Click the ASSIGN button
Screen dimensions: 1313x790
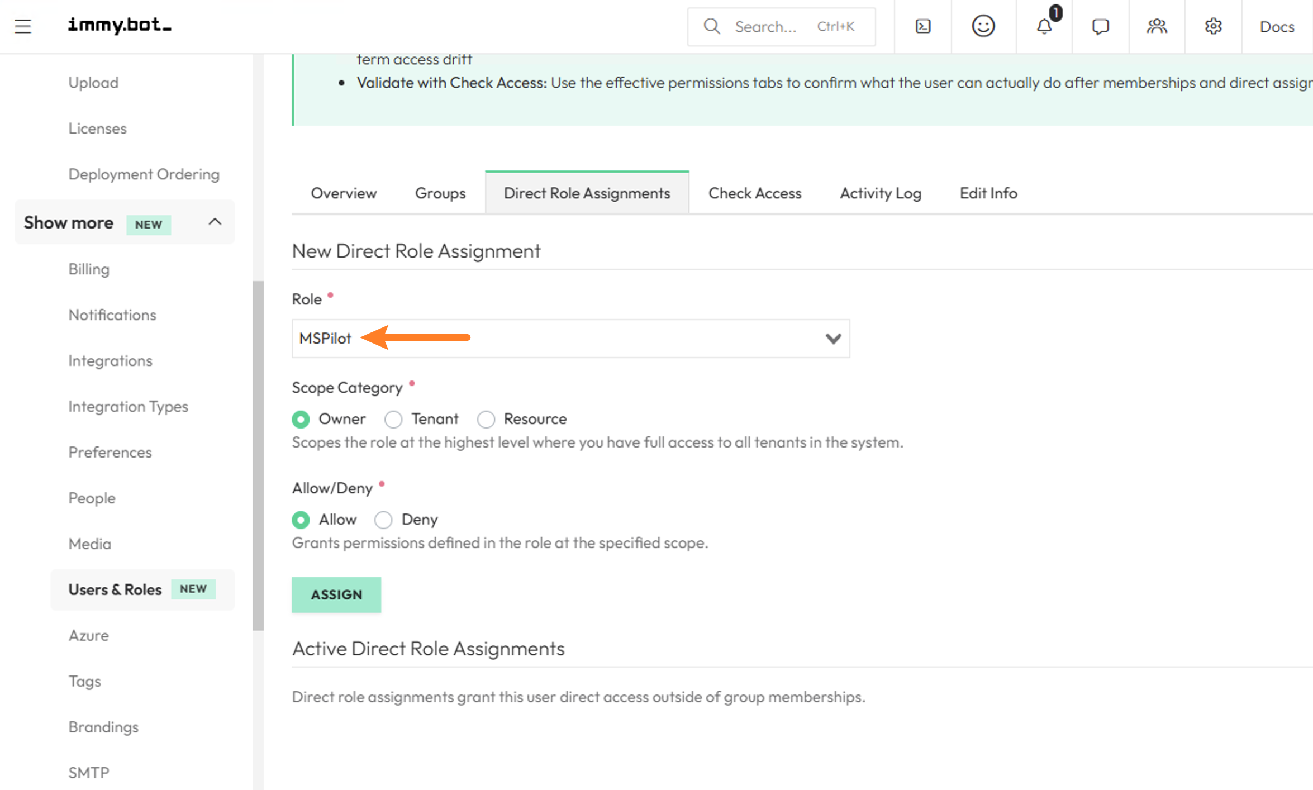tap(336, 594)
